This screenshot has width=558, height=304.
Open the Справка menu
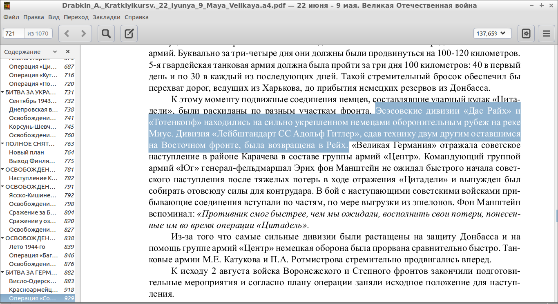coord(136,17)
